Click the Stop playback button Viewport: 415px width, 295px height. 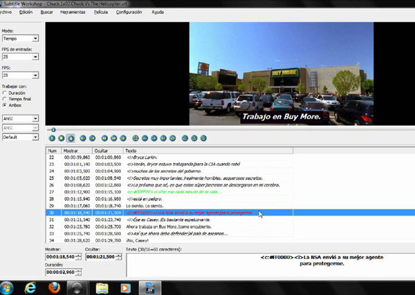click(62, 138)
